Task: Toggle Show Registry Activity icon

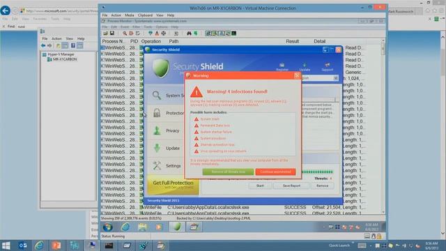Action: click(x=208, y=33)
